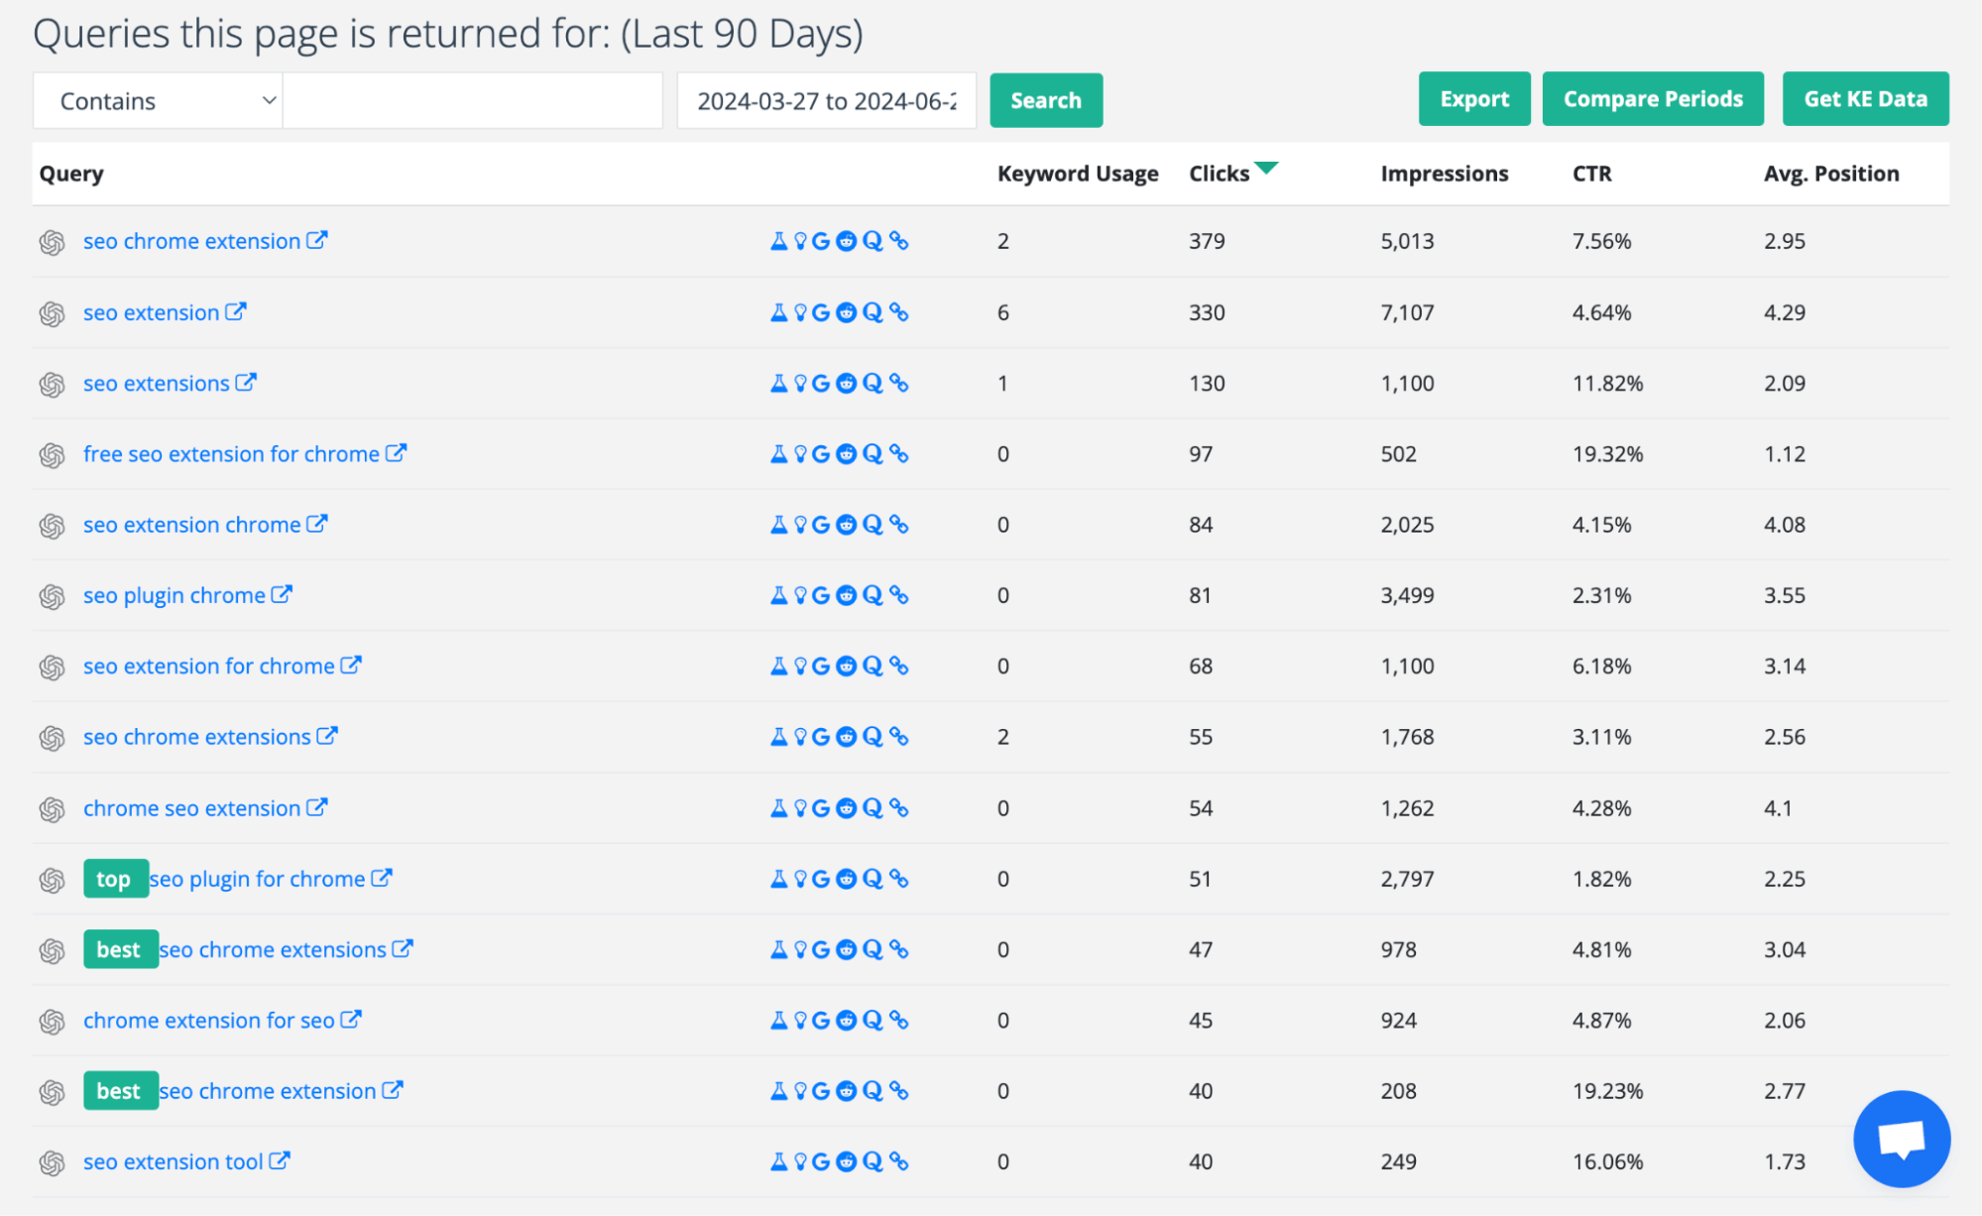This screenshot has height=1216, width=1982.
Task: Click the search magnifier icon for 'seo plugin chrome'
Action: tap(874, 594)
